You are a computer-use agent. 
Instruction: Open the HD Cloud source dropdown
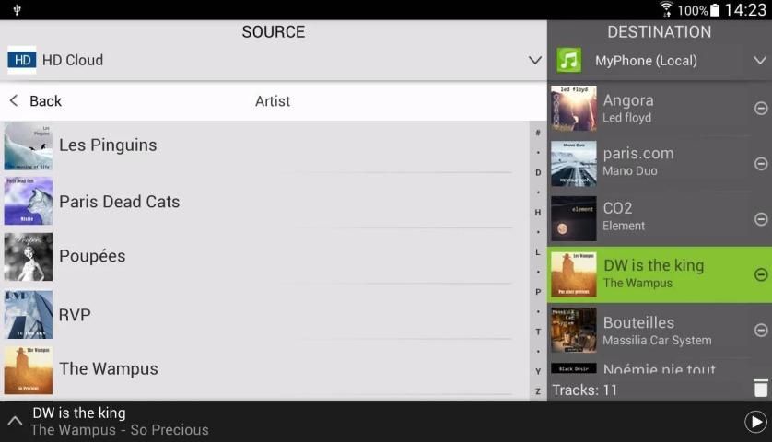coord(534,60)
